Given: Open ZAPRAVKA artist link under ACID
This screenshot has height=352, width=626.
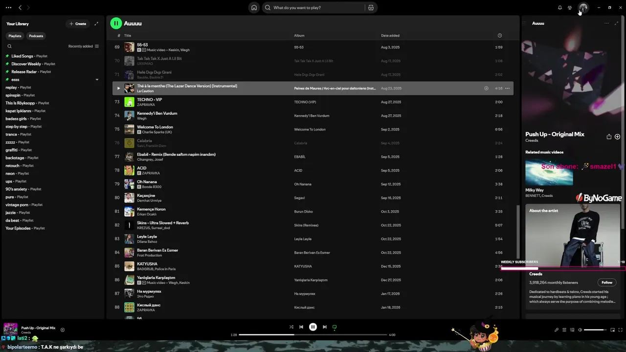Looking at the screenshot, I should click(x=151, y=173).
